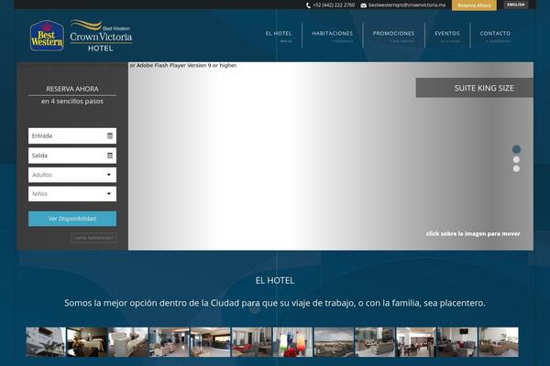Screen dimensions: 550x366
Task: Open the Promociones menu item
Action: click(393, 36)
